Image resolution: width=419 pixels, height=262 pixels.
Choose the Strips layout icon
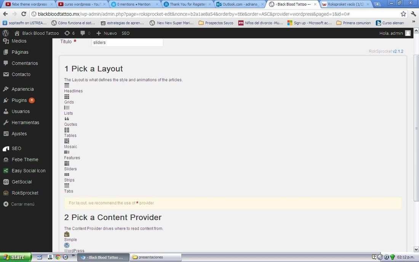(x=67, y=175)
